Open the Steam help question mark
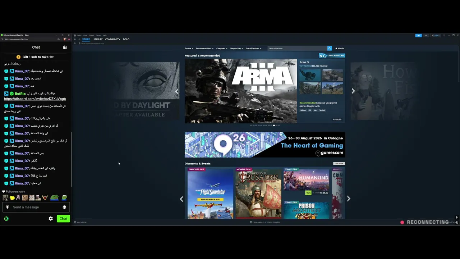Viewport: 460px width, 259px height. click(x=432, y=35)
